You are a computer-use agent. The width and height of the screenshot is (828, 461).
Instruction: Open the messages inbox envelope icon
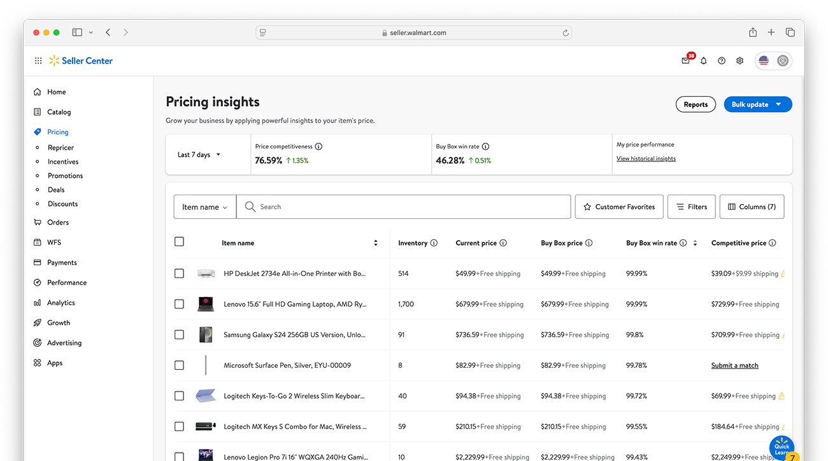click(x=685, y=61)
